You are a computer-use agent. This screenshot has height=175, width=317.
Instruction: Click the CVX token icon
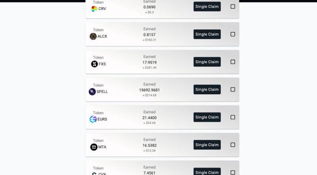pyautogui.click(x=94, y=173)
